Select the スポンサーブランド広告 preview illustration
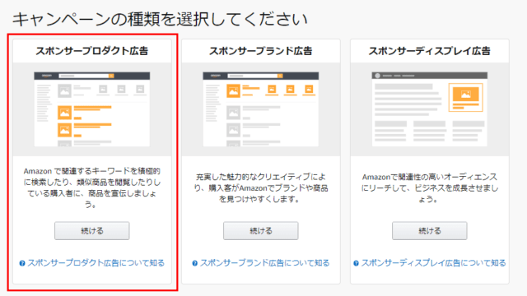The height and width of the screenshot is (296, 527). pyautogui.click(x=260, y=109)
